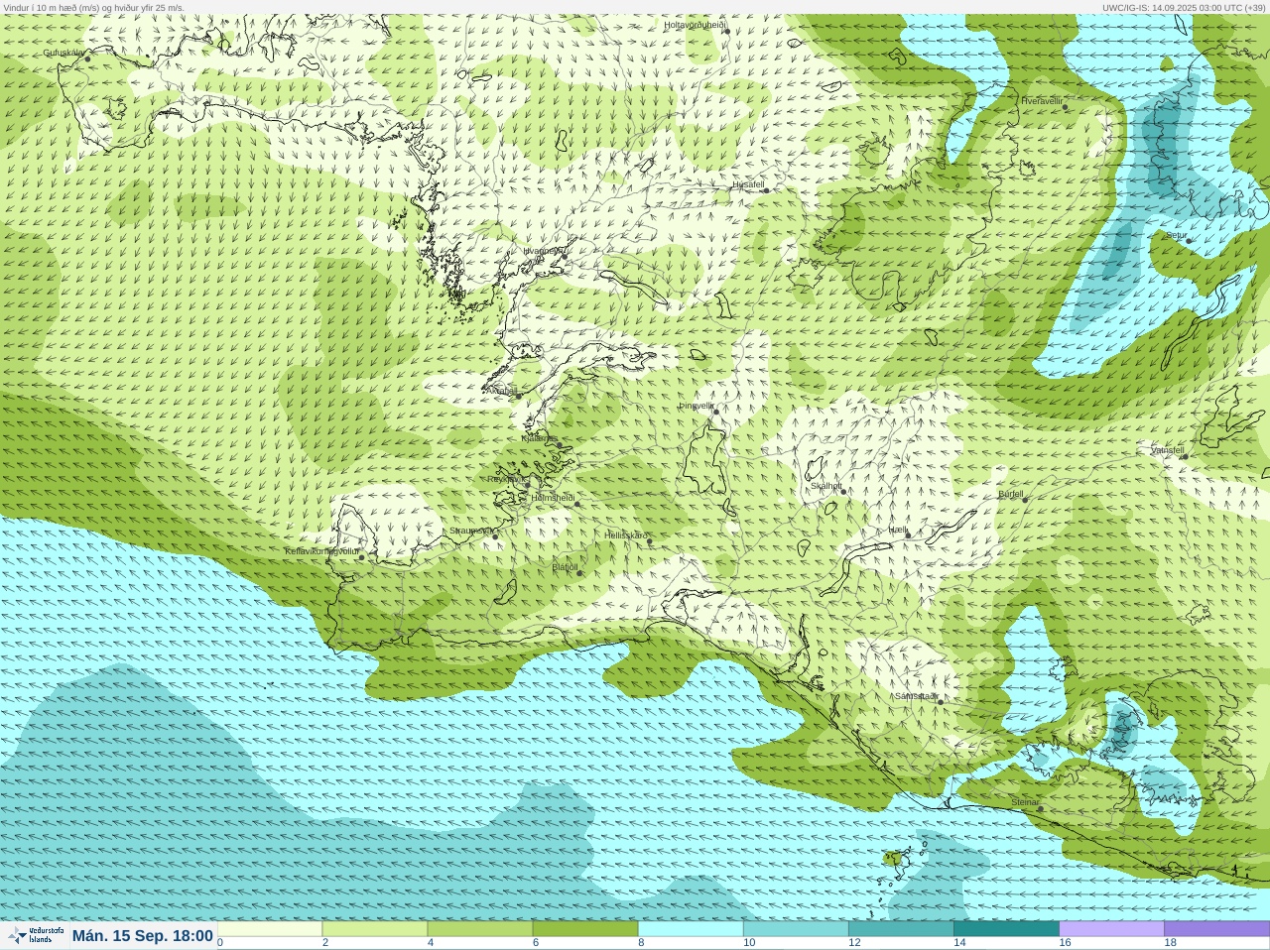Pick the Hæll station dot
The height and width of the screenshot is (950, 1270).
pyautogui.click(x=906, y=535)
